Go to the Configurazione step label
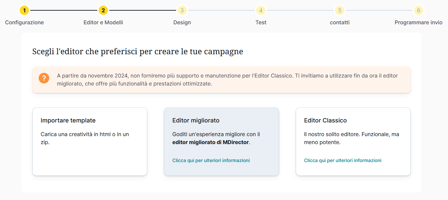The height and width of the screenshot is (200, 448). coord(24,23)
